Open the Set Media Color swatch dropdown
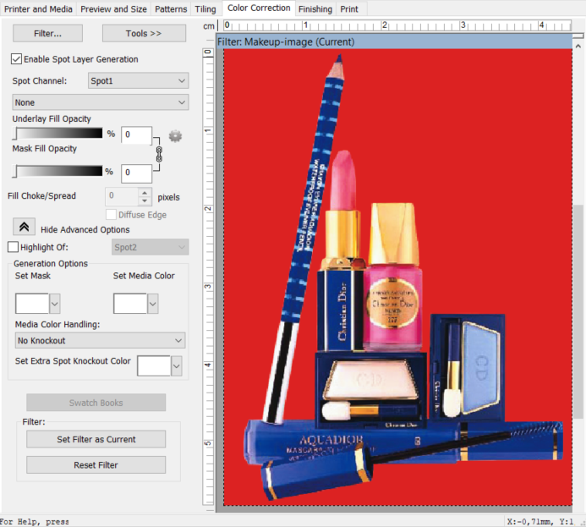586x527 pixels. click(x=152, y=304)
